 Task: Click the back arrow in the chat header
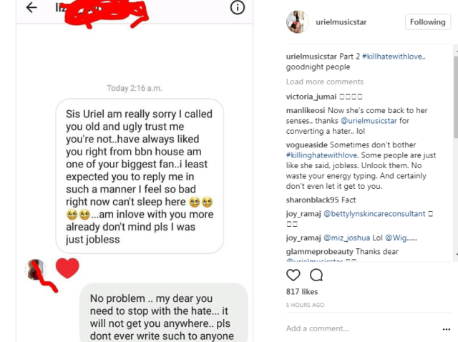coord(31,8)
